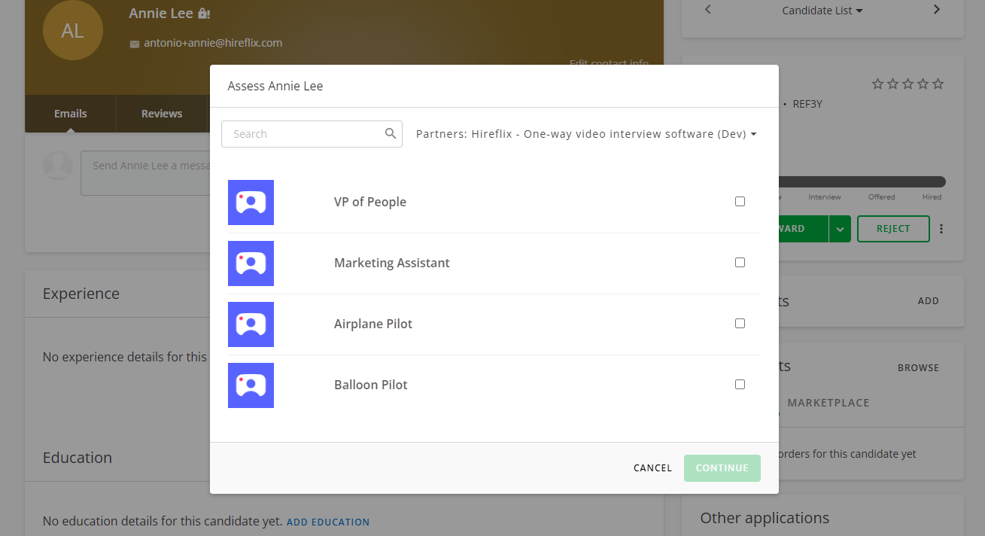Check the Airplane Pilot interview checkbox
The width and height of the screenshot is (985, 536).
pyautogui.click(x=740, y=324)
